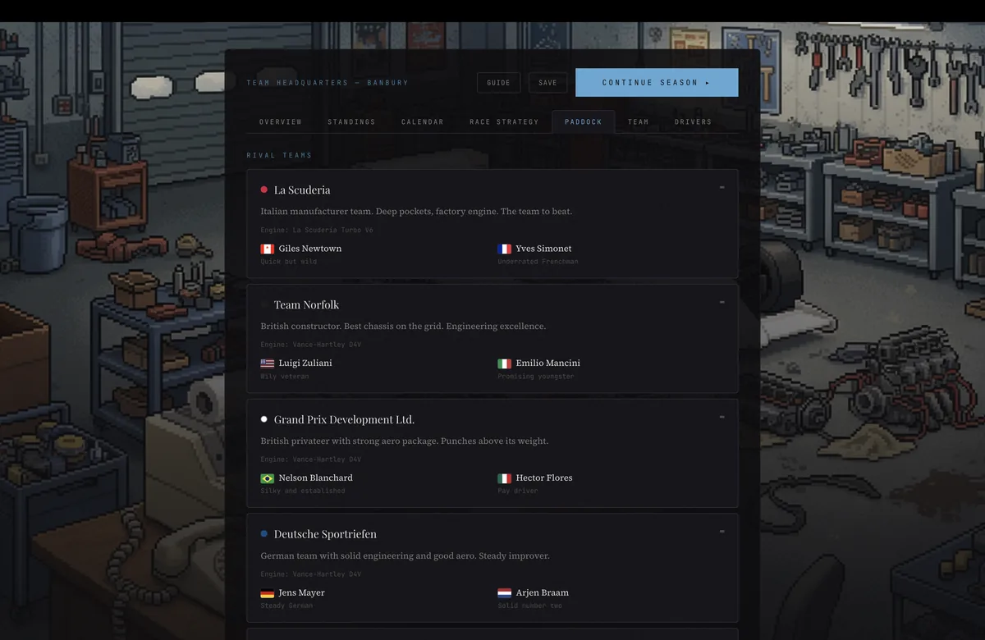Screen dimensions: 985x640
Task: Click the French flag beside Yves Simonet
Action: [504, 249]
